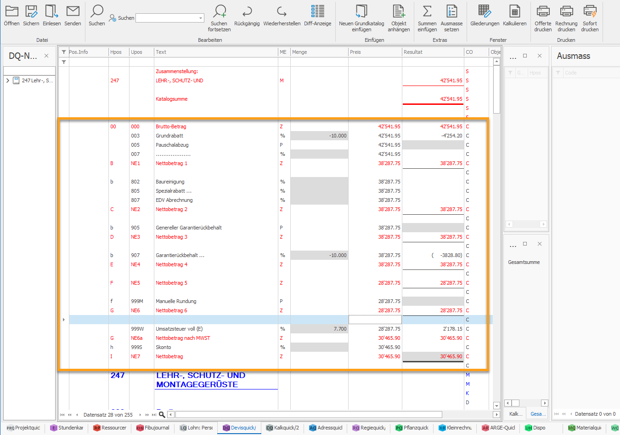Go to next record in Datensatz 28 navigator
The image size is (620, 435).
click(140, 414)
